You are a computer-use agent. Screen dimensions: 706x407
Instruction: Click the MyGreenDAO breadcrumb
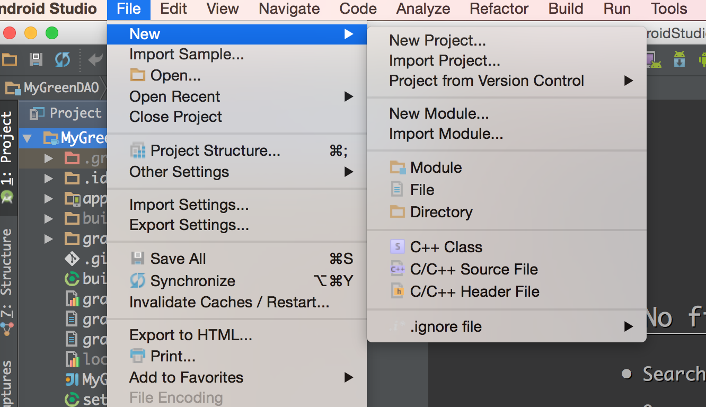[x=54, y=88]
